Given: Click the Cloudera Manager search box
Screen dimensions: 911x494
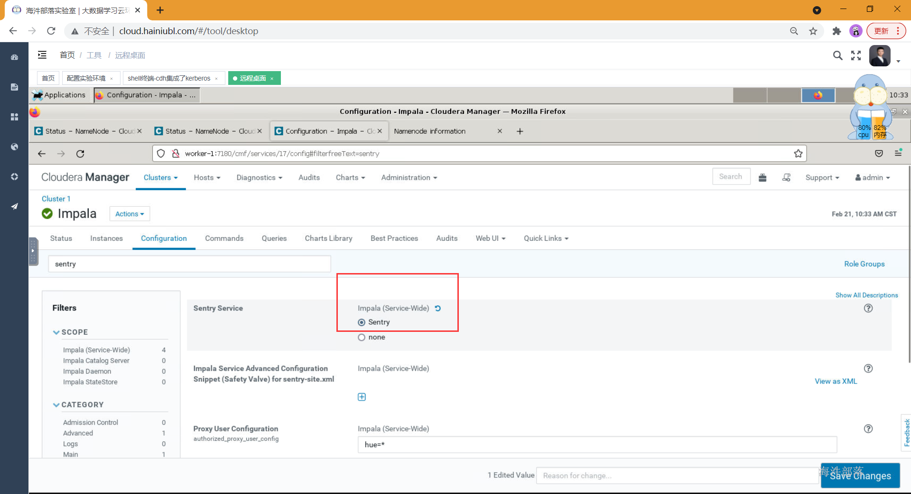Looking at the screenshot, I should [731, 176].
